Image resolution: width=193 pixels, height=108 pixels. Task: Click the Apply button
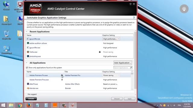click(129, 99)
